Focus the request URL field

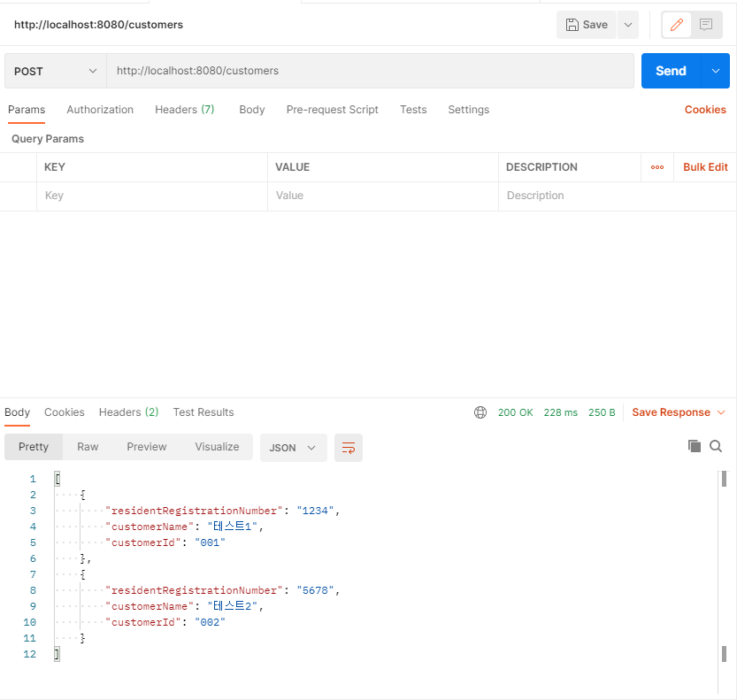click(x=371, y=71)
